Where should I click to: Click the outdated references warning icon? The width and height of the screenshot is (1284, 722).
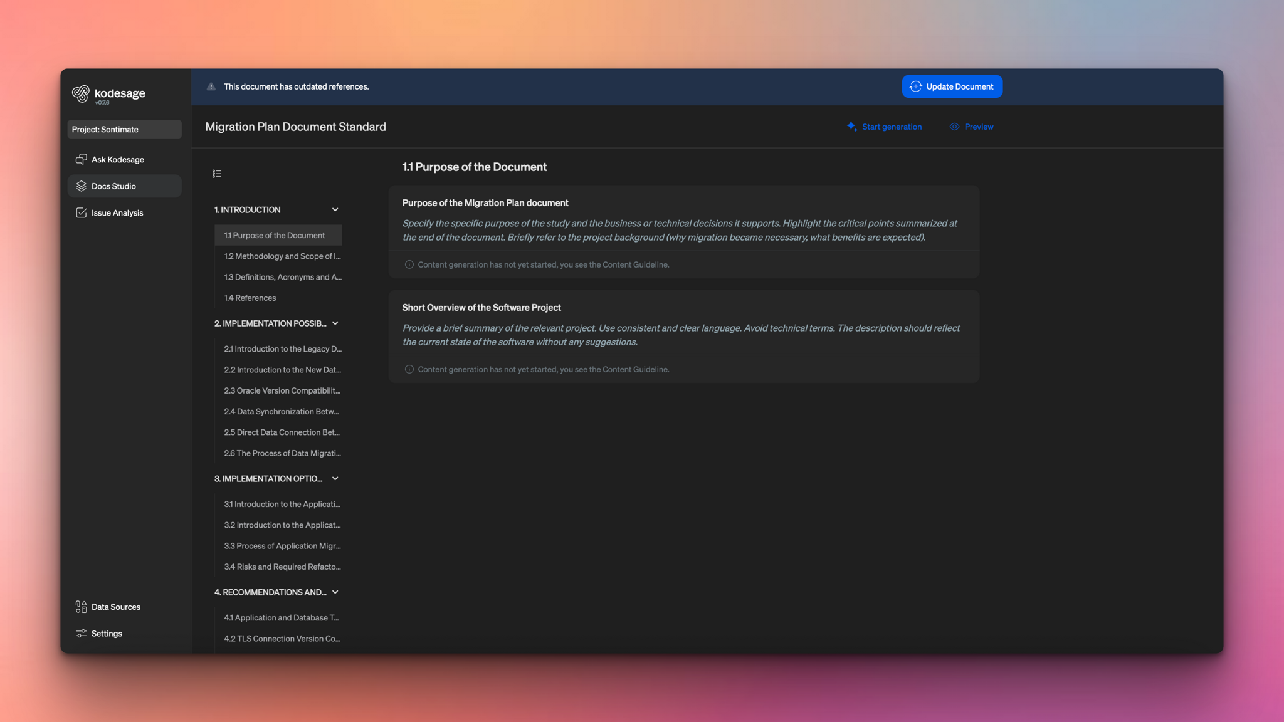211,86
